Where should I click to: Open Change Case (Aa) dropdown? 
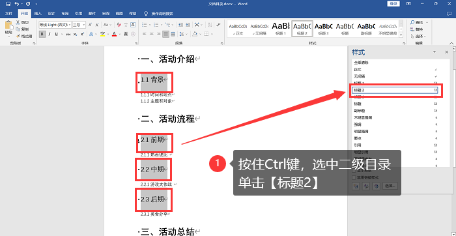coord(107,25)
